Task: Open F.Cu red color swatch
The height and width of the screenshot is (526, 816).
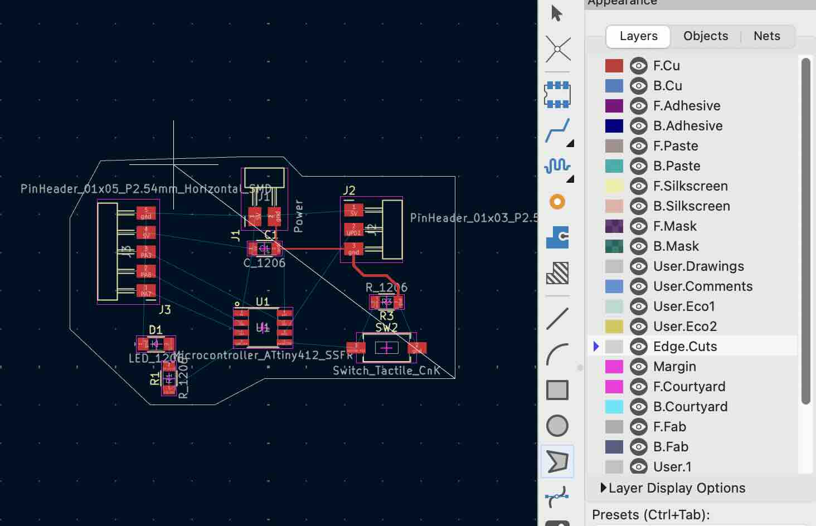Action: (x=614, y=66)
